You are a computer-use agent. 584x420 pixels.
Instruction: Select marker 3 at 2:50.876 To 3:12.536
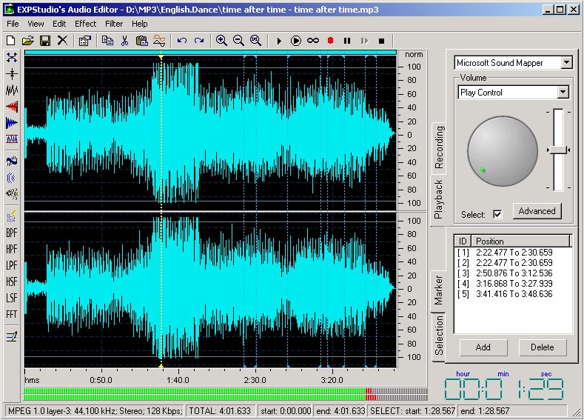513,273
